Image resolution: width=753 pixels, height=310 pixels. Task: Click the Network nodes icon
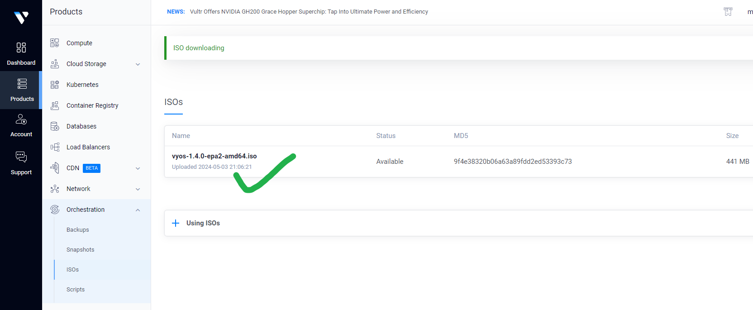tap(55, 189)
